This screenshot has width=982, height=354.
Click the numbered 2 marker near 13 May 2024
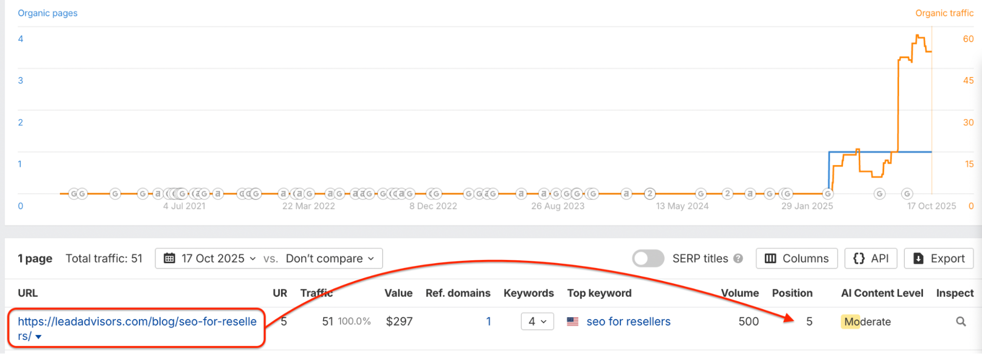tap(649, 194)
